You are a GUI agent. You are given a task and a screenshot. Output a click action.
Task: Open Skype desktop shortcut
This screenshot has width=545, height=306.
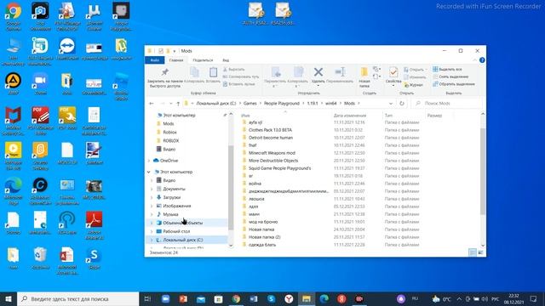coord(94,258)
